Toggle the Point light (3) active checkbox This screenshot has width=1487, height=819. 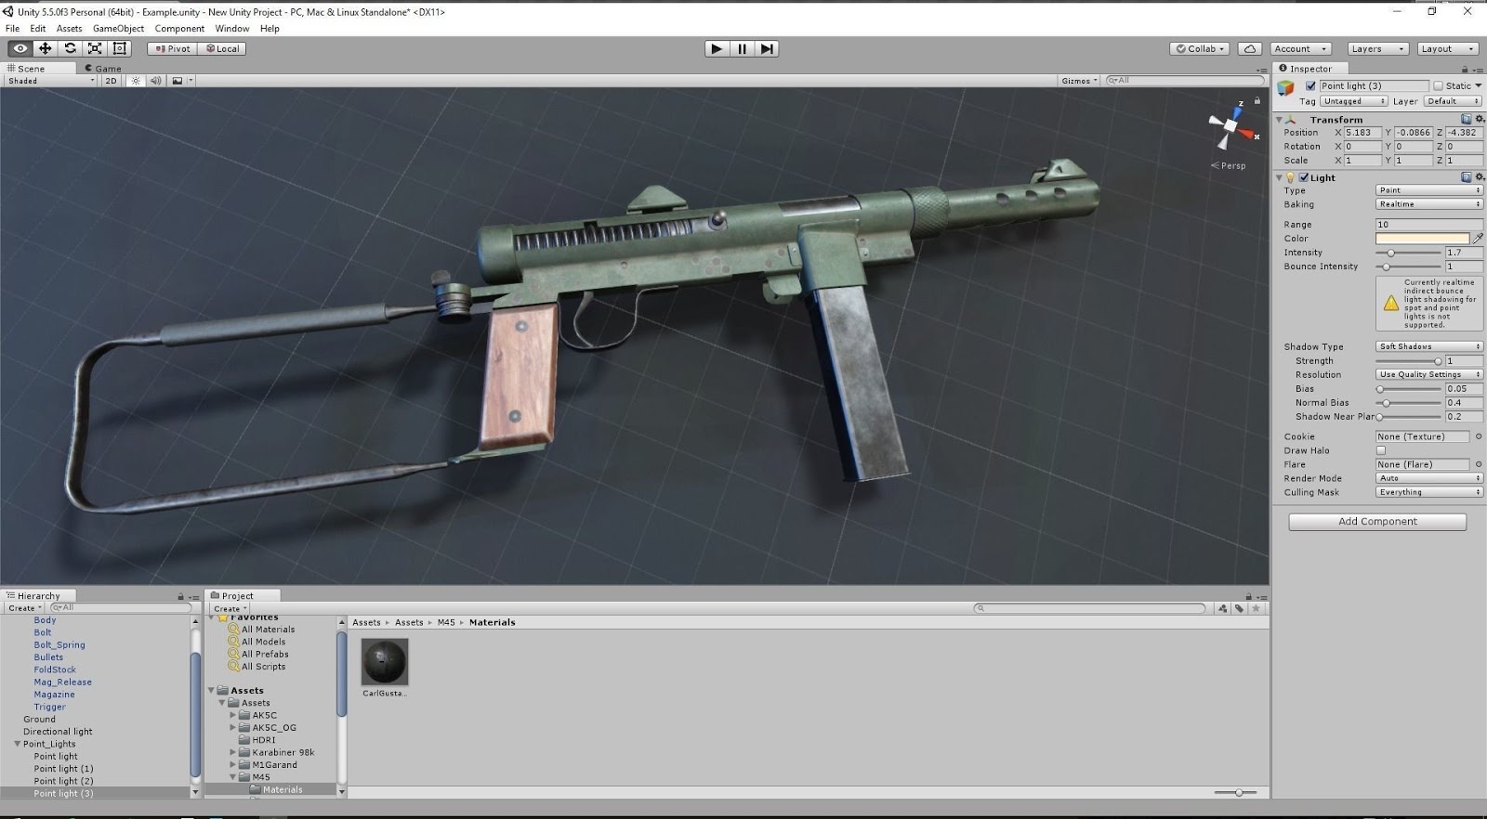tap(1310, 85)
